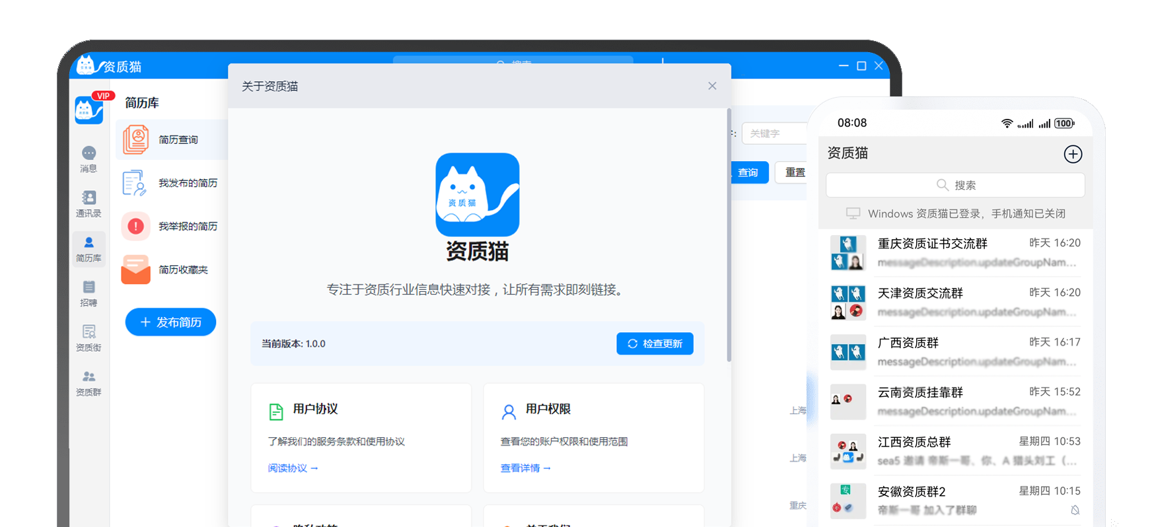This screenshot has width=1152, height=527.
Task: Click the 检查更新 button
Action: [655, 343]
